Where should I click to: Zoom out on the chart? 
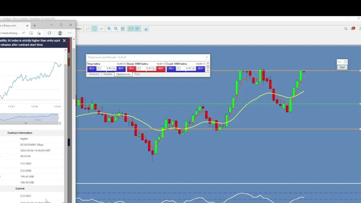116,29
